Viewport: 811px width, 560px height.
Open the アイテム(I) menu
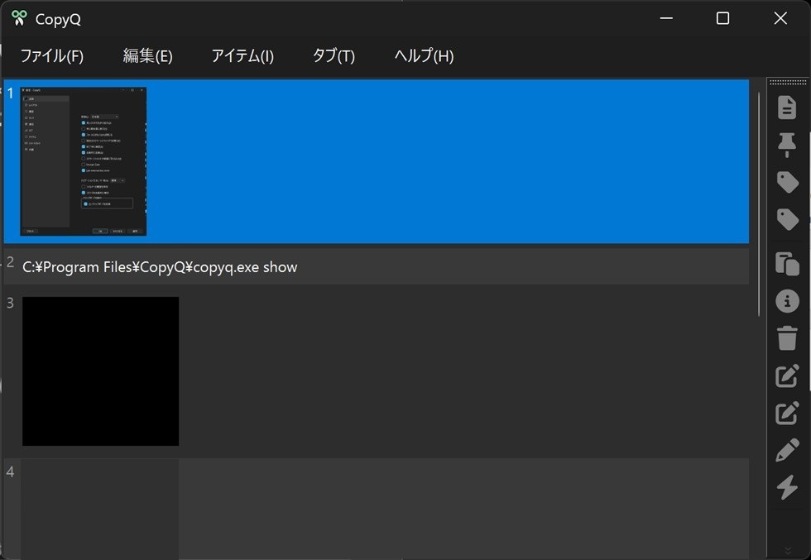pyautogui.click(x=242, y=56)
